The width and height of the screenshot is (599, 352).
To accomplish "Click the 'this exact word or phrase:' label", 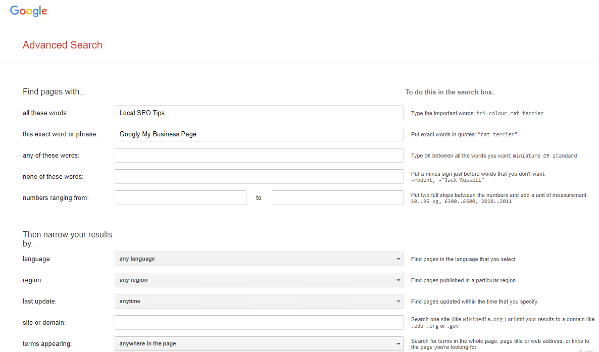I will pos(60,134).
